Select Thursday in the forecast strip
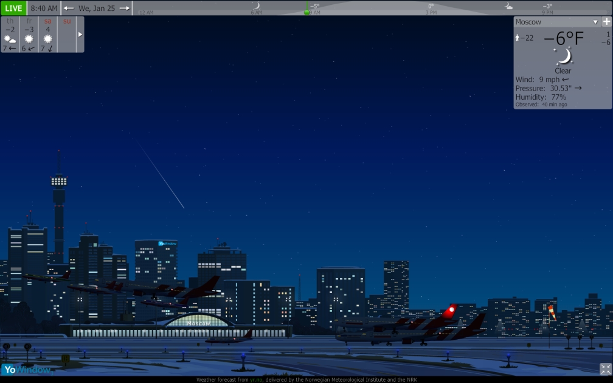 click(x=10, y=35)
